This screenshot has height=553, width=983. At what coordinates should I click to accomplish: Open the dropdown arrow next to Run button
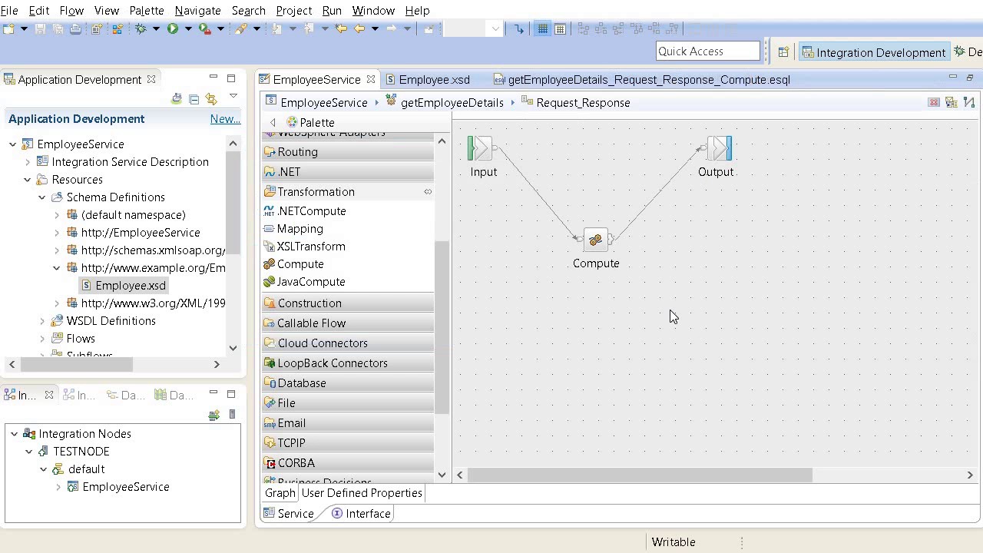[x=187, y=29]
